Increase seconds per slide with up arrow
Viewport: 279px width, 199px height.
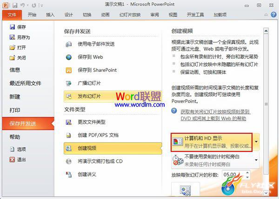pyautogui.click(x=247, y=172)
